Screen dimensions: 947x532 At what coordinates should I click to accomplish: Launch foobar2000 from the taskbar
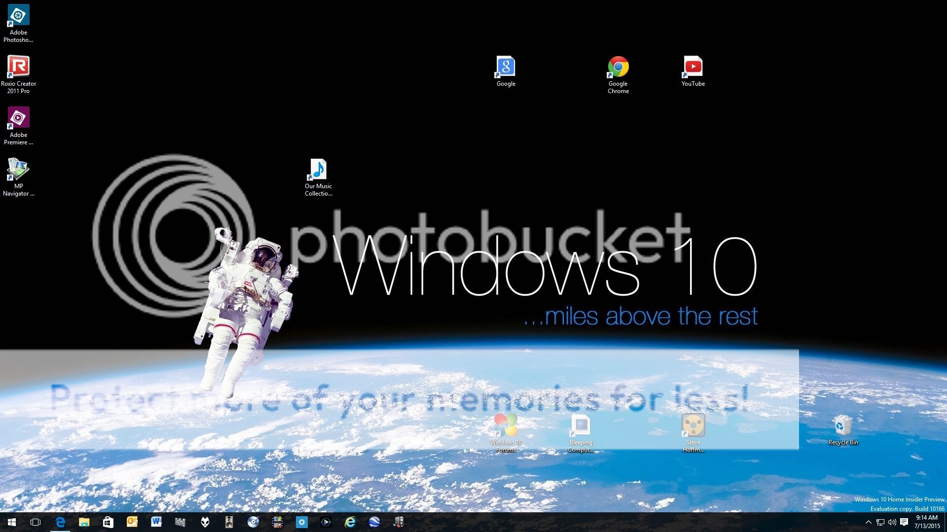205,522
